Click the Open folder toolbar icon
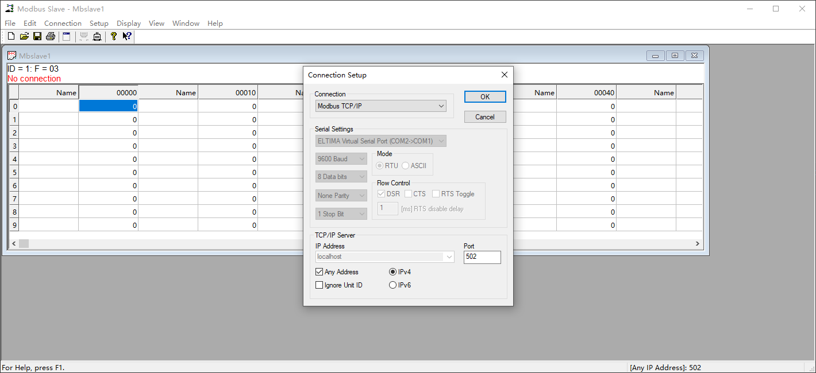Viewport: 816px width, 373px height. (24, 37)
